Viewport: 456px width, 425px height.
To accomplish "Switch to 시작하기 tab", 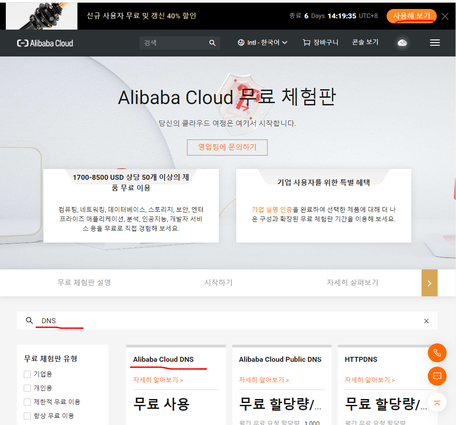I will coord(218,282).
